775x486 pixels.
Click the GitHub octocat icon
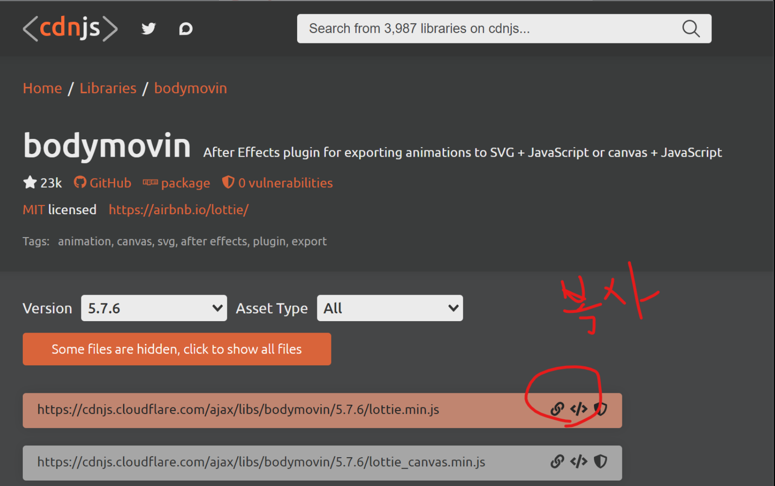click(80, 182)
